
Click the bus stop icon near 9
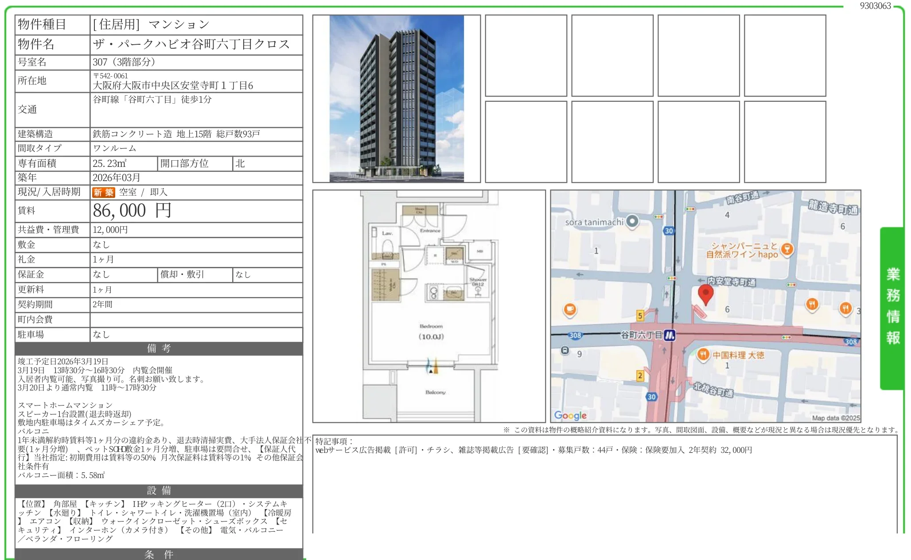(x=565, y=351)
